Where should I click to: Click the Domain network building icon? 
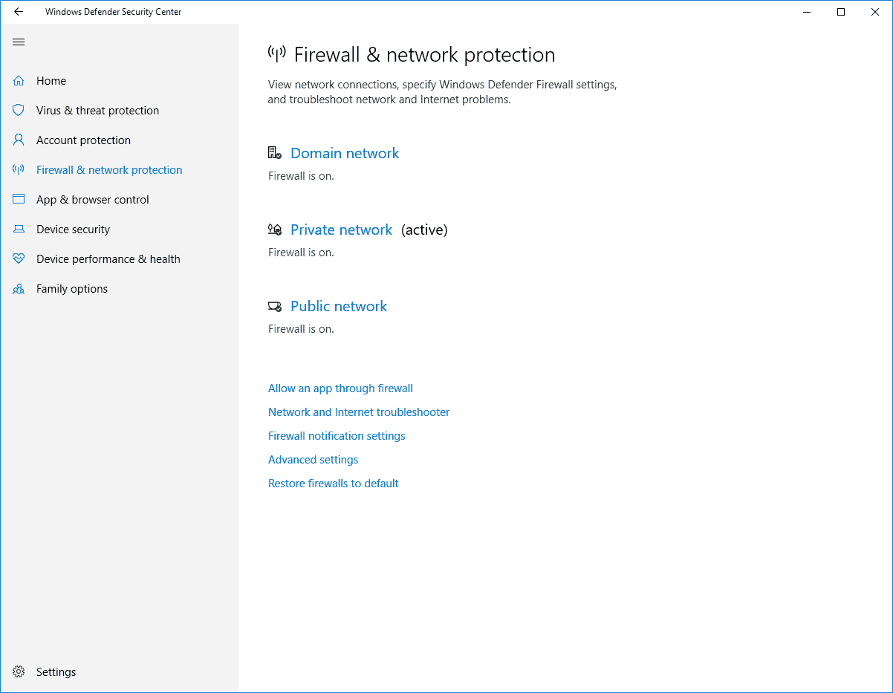pos(275,153)
